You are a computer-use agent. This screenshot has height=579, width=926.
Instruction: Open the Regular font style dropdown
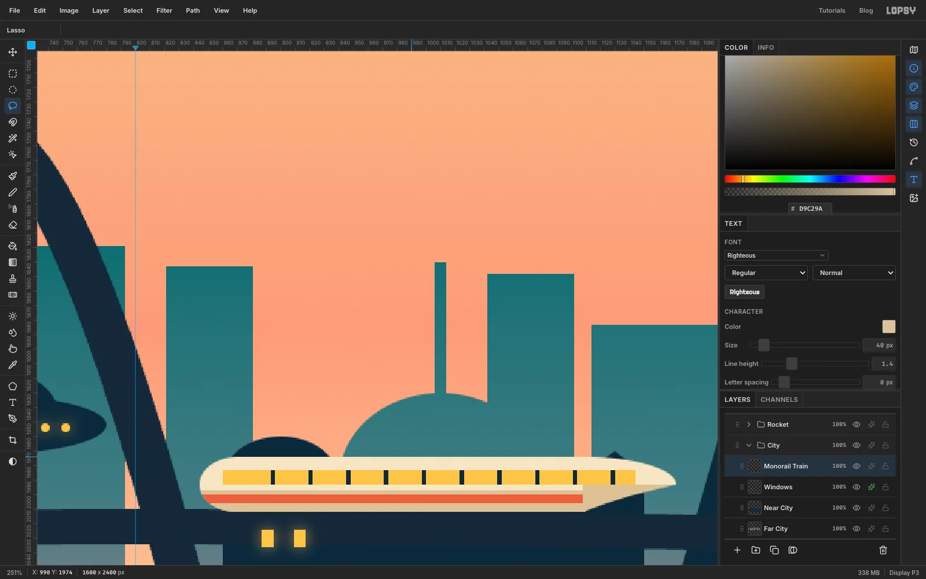point(766,273)
